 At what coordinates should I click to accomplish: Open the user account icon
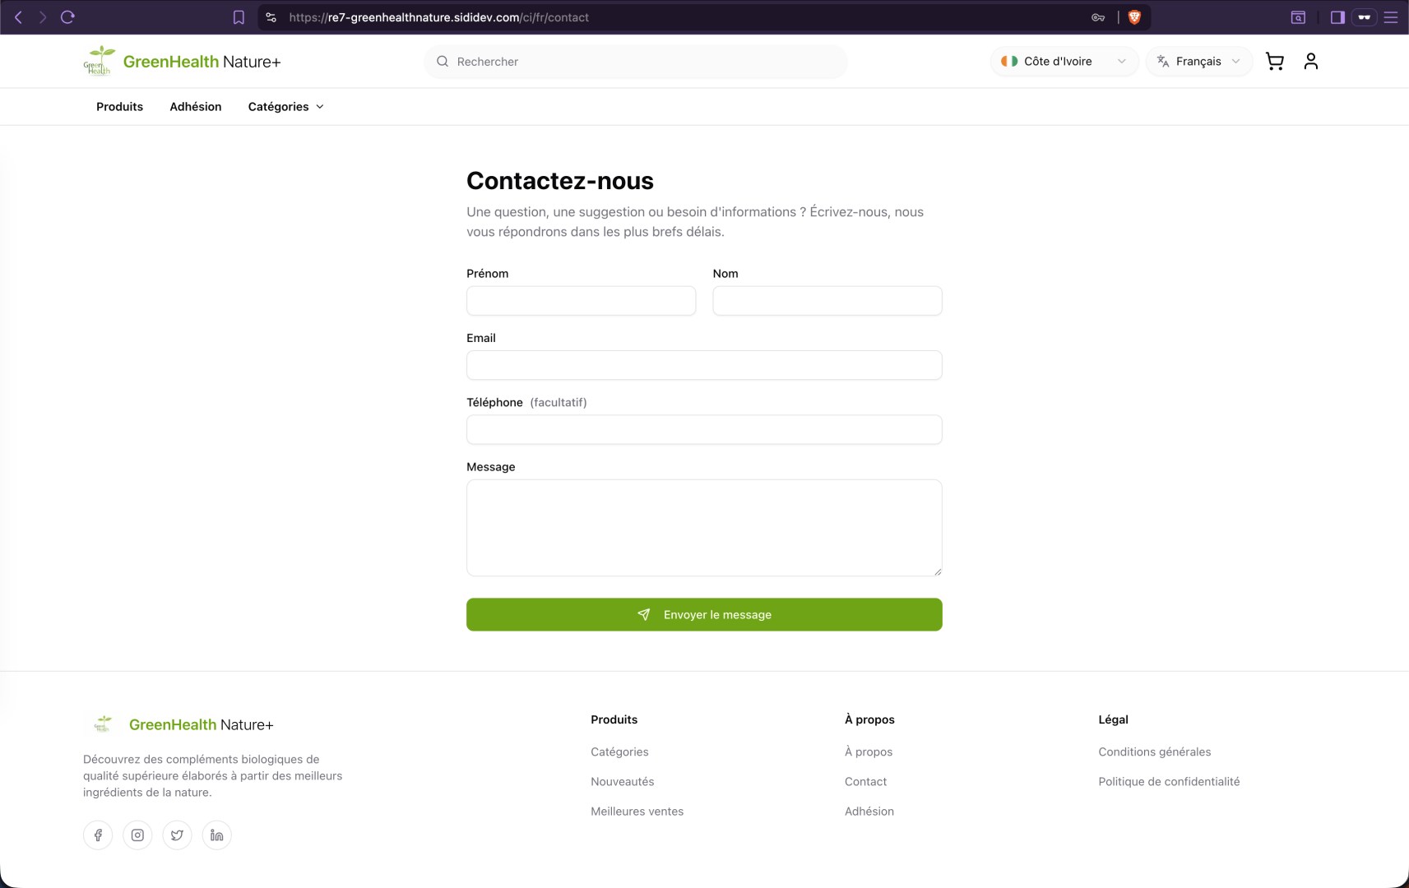1310,62
